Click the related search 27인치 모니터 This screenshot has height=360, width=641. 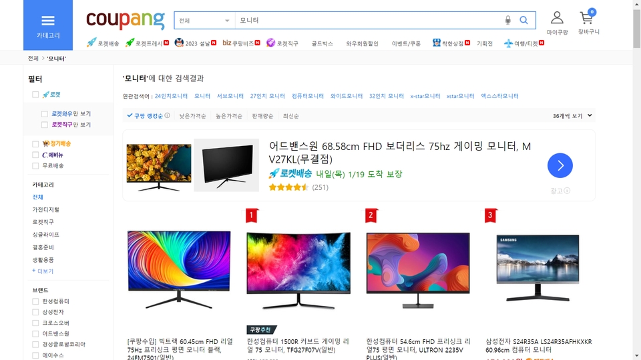[267, 96]
